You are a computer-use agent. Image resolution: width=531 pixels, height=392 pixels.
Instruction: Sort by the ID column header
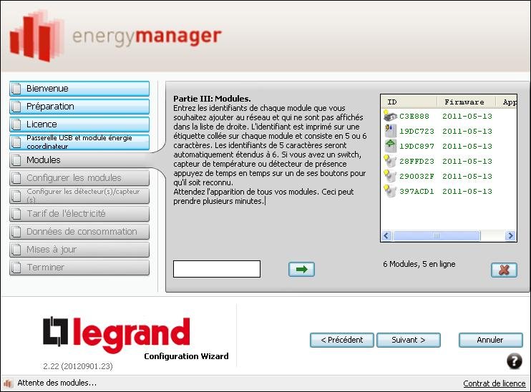coord(409,102)
